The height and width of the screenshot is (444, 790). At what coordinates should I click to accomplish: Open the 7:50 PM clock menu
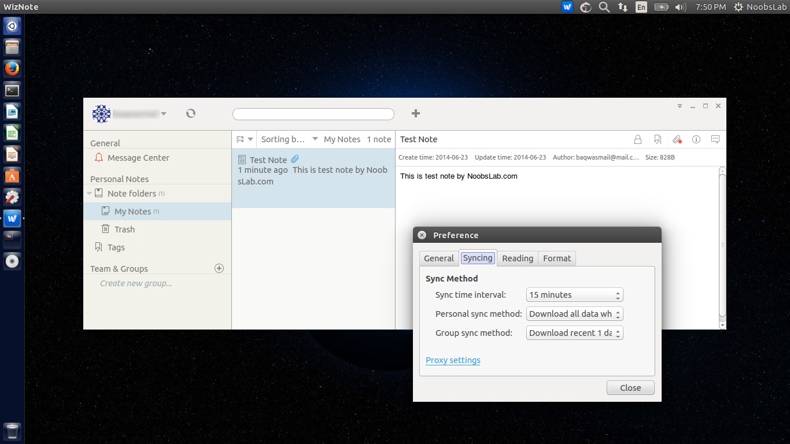(711, 7)
